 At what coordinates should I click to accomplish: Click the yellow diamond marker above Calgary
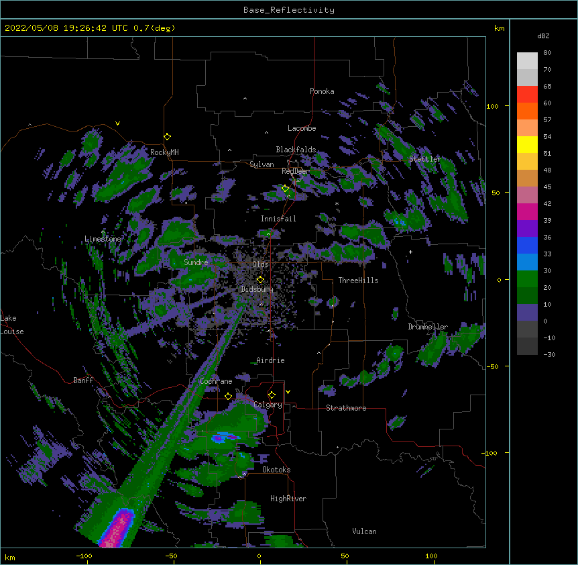click(272, 395)
